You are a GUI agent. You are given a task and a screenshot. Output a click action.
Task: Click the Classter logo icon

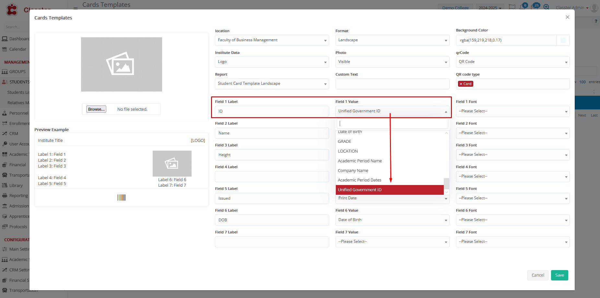pyautogui.click(x=12, y=9)
